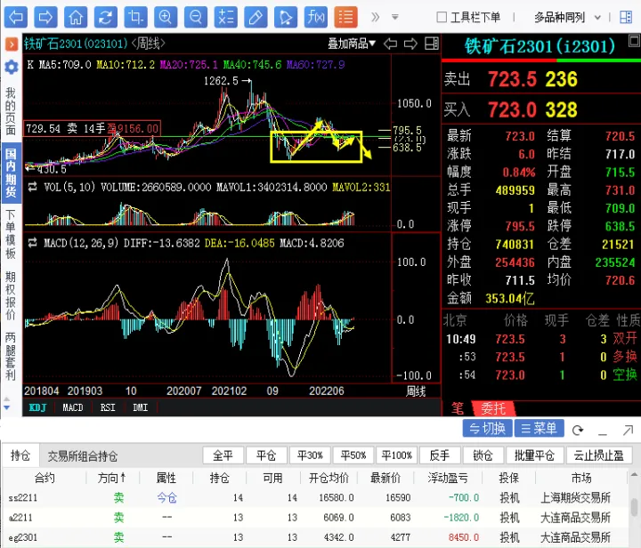The image size is (641, 548).
Task: Select the crop/screenshot tool icon
Action: point(135,17)
